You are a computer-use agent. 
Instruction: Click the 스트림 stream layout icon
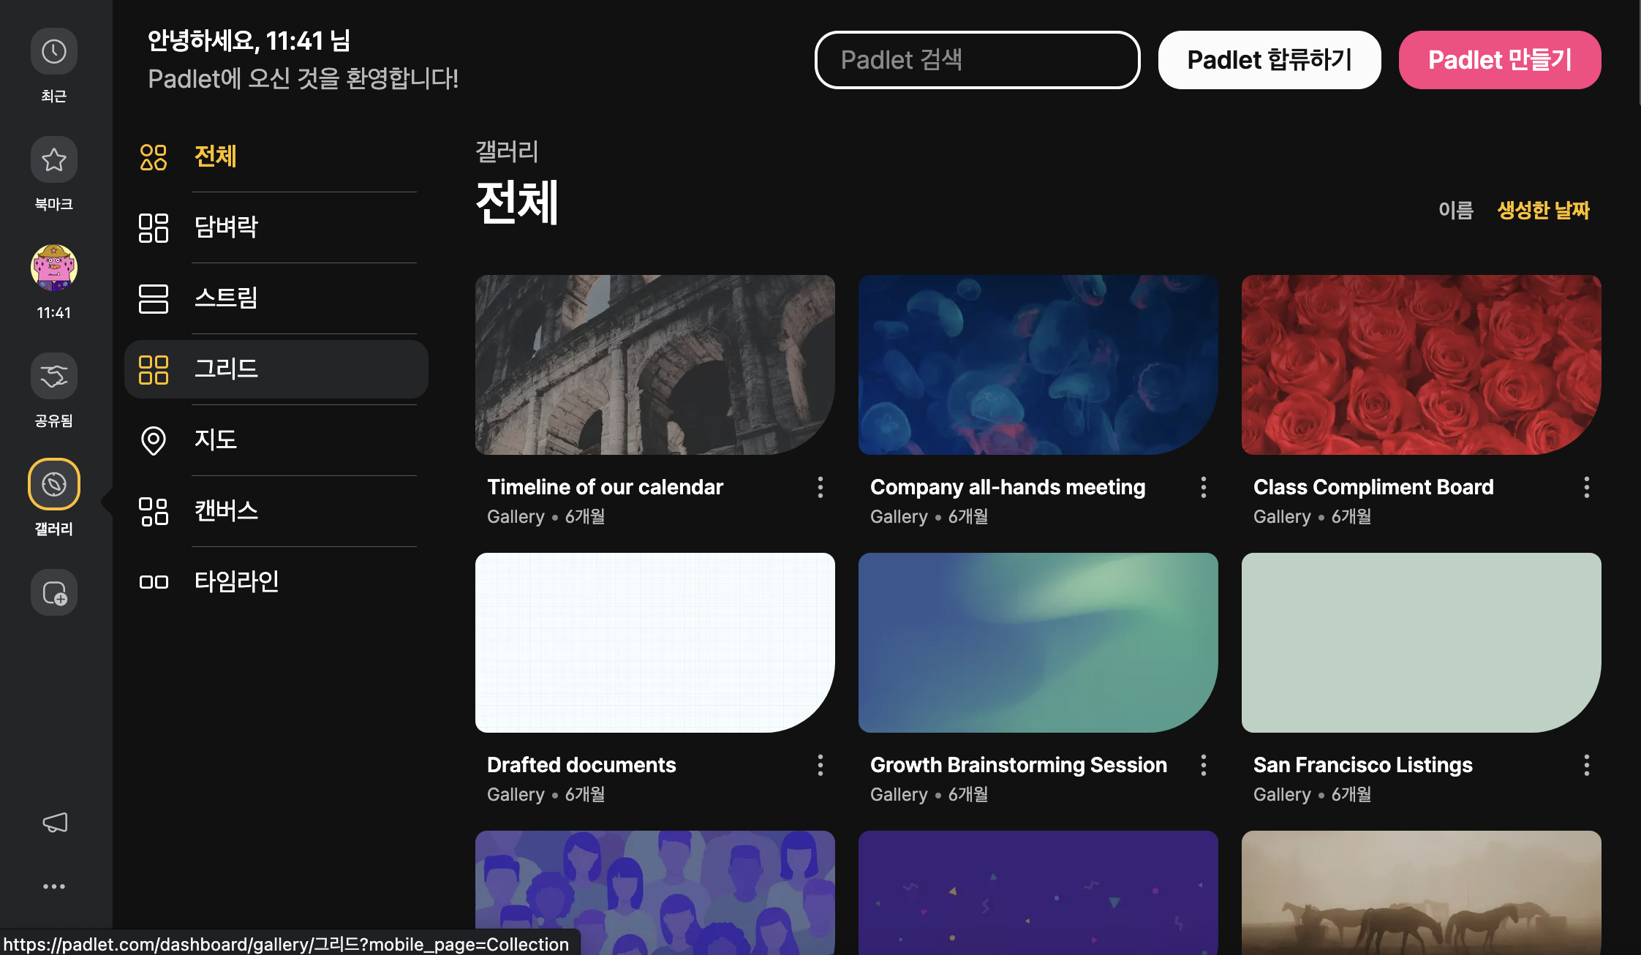pyautogui.click(x=154, y=298)
